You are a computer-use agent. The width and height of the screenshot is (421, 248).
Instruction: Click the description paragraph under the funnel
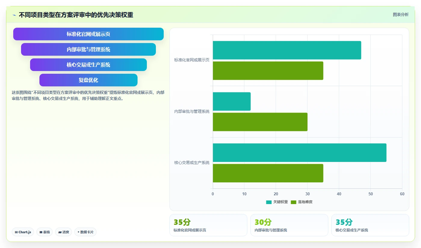click(x=88, y=95)
